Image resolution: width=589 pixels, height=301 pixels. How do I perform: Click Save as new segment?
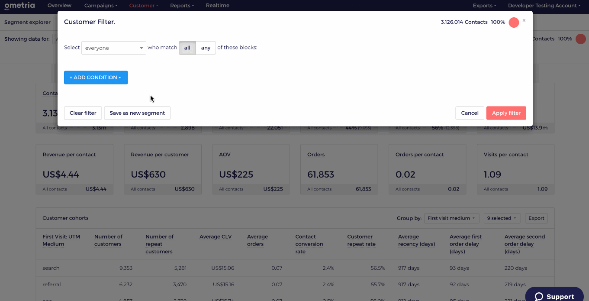point(137,113)
